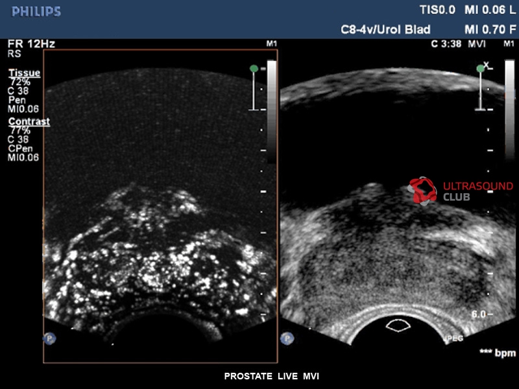Click the left panel P orientation marker
Screen dimensions: 519x389
click(49, 338)
